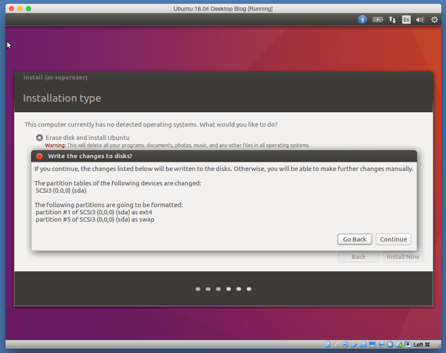
Task: Click the VirtualBox window title bar
Action: (x=222, y=7)
